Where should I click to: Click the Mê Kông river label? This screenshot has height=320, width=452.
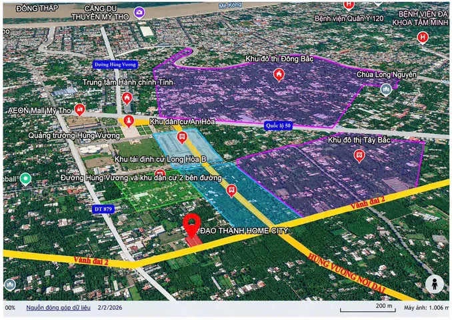pyautogui.click(x=230, y=5)
